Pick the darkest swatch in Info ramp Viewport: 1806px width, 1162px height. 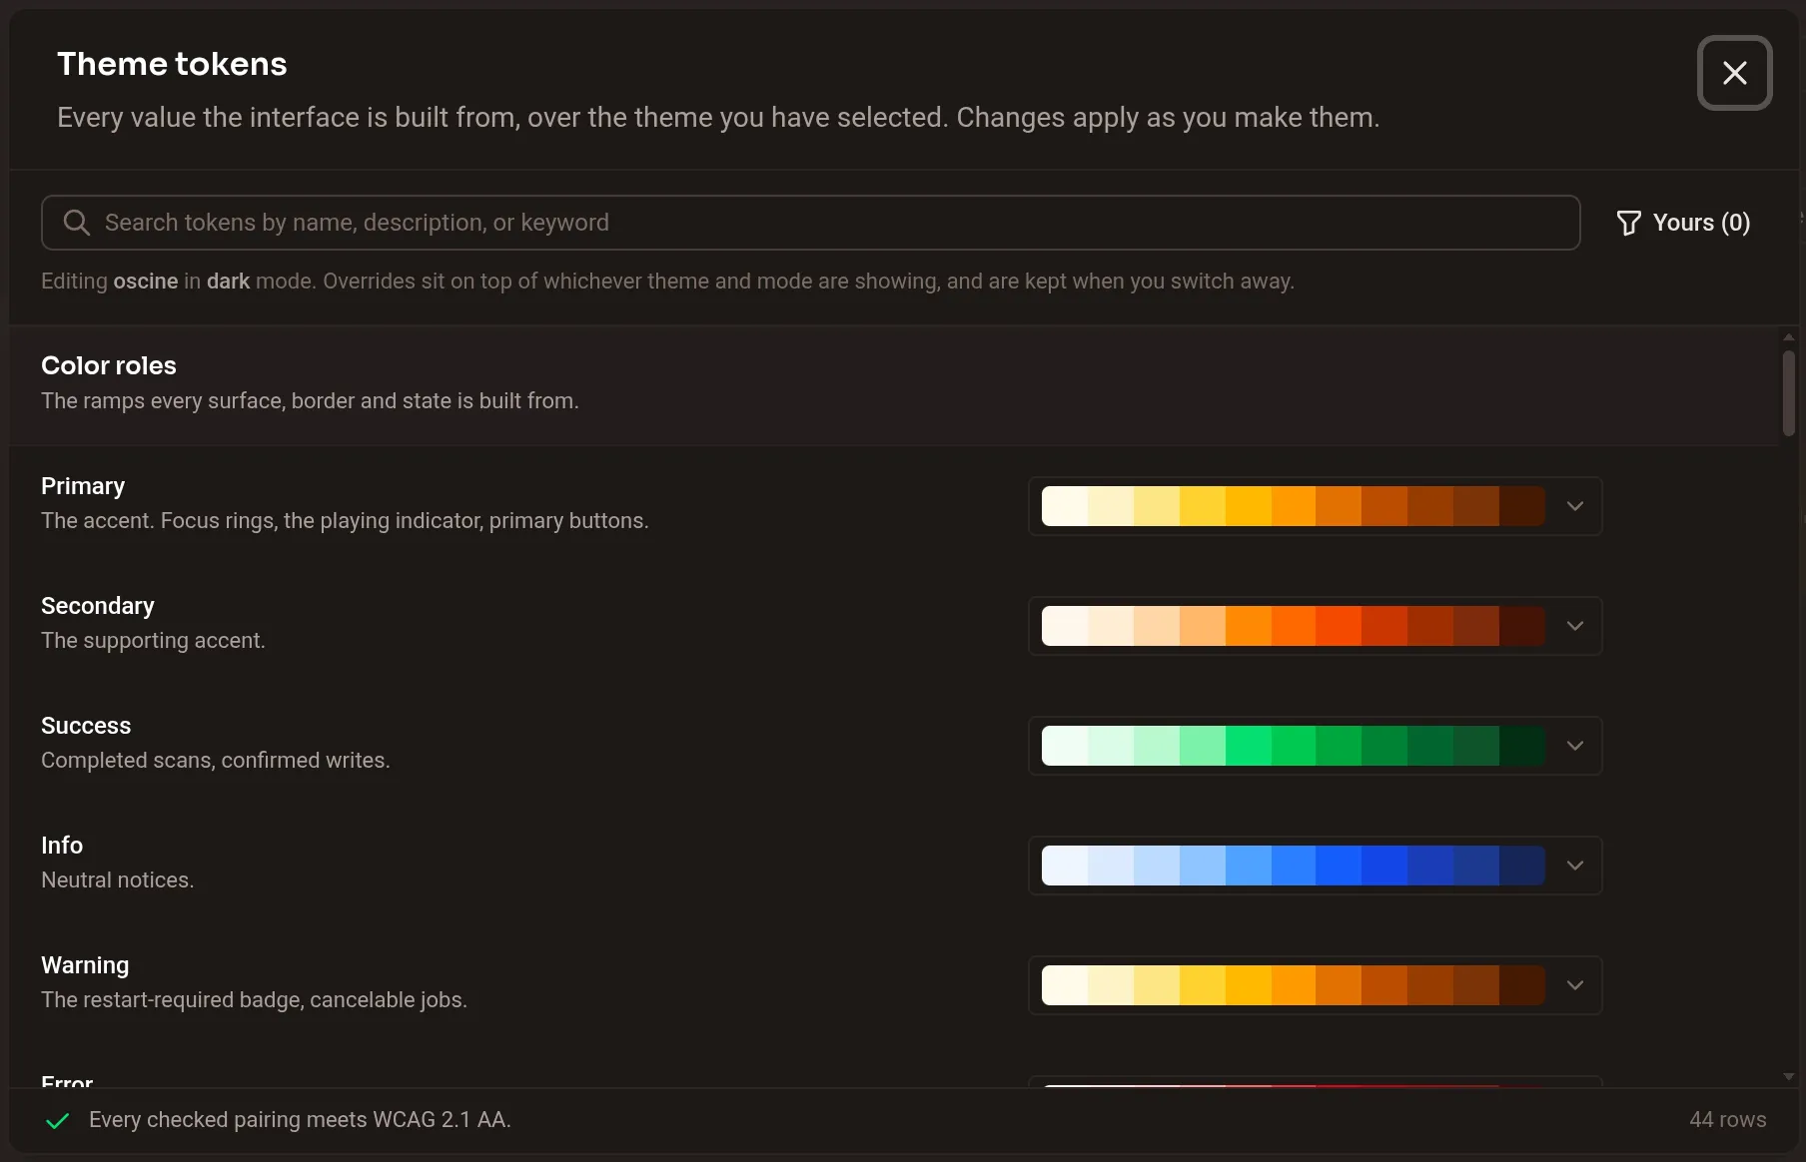tap(1522, 866)
